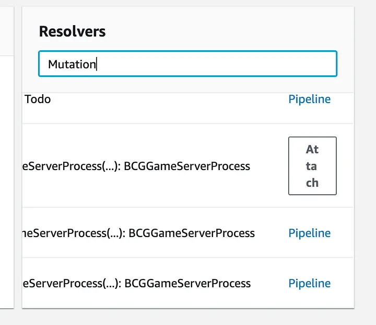Open the Pipeline link in the Todo row
Image resolution: width=376 pixels, height=325 pixels.
tap(309, 99)
